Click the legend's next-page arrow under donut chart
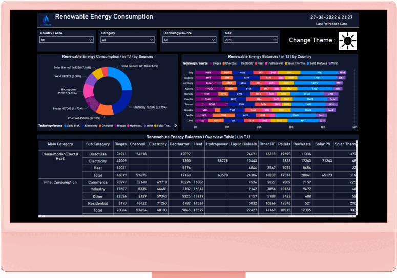 176,125
